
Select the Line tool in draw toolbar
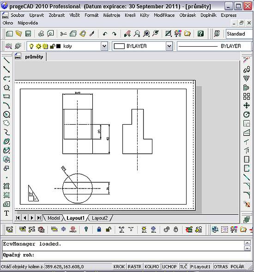pos(6,60)
